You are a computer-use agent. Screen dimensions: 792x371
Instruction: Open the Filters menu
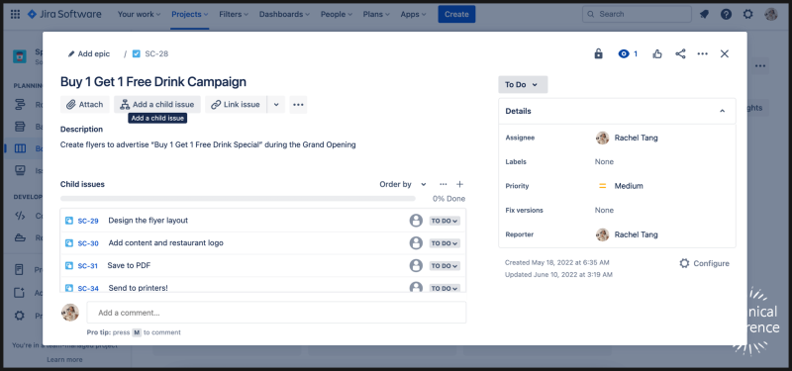point(234,14)
